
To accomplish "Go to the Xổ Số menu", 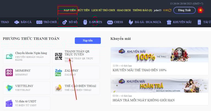I will coord(70,22).
